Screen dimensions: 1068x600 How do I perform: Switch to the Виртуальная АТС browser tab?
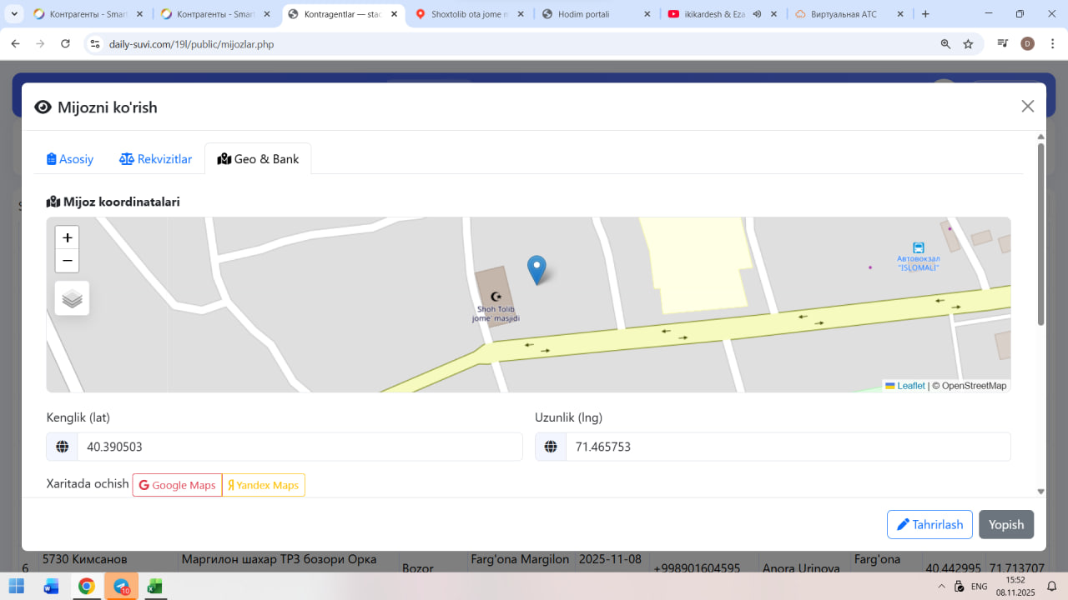[844, 14]
